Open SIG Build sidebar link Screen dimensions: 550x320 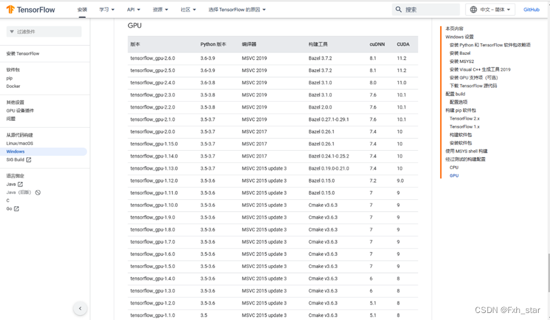pyautogui.click(x=15, y=160)
